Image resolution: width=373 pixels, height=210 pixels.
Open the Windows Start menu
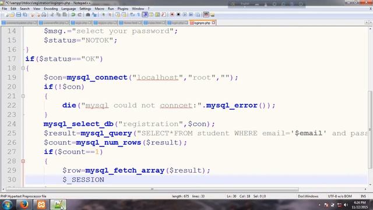pyautogui.click(x=7, y=205)
